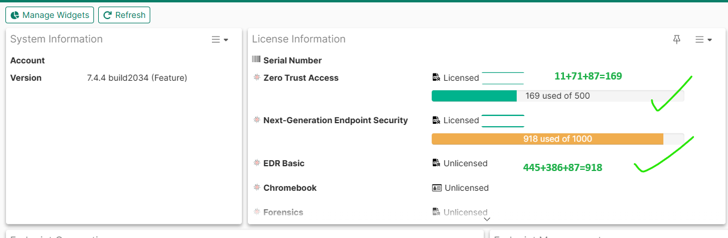Click the Next-Generation Endpoint Security license status icon
This screenshot has height=238, width=728.
[436, 120]
